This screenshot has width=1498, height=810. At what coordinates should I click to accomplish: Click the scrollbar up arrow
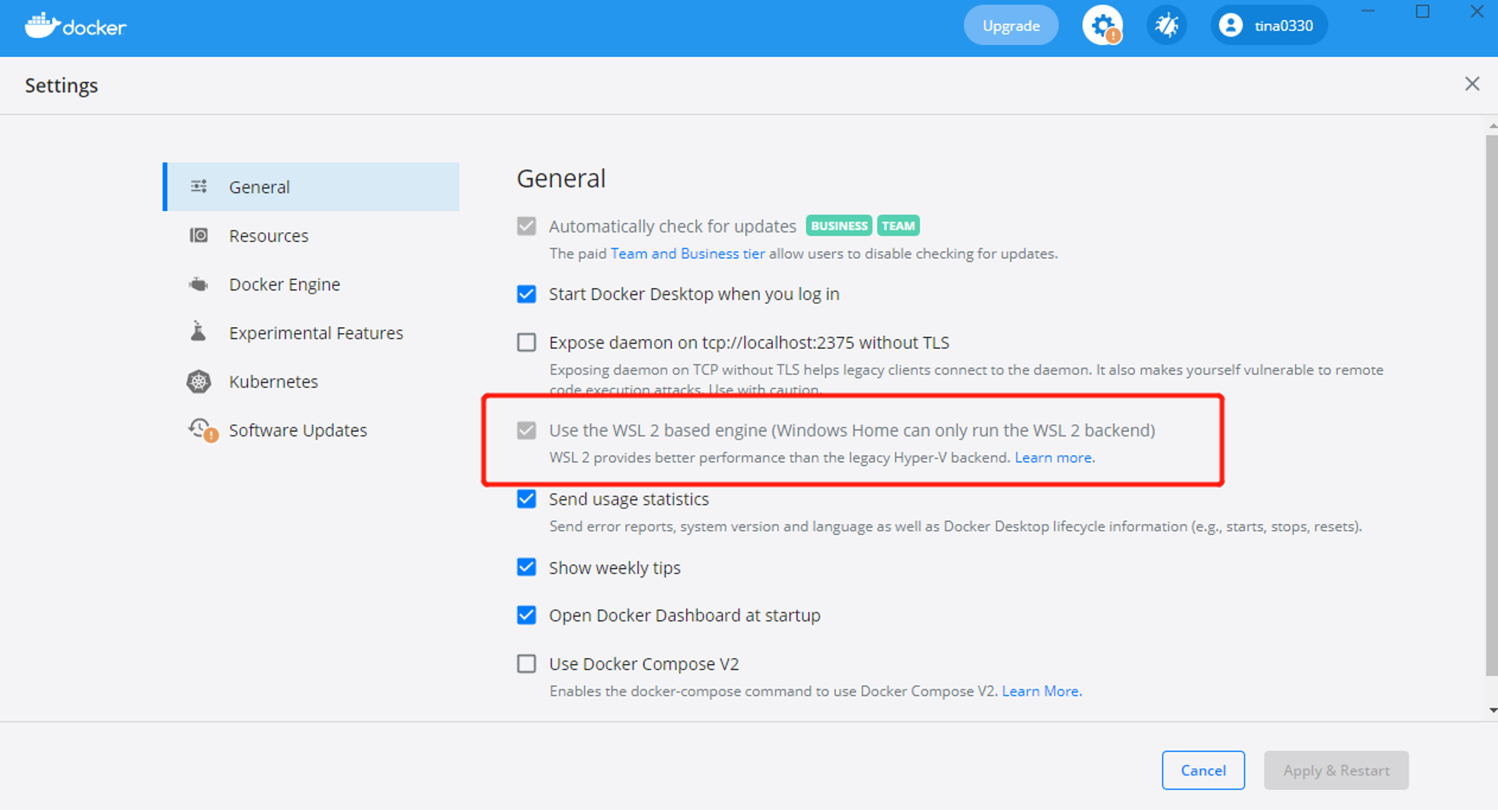(x=1493, y=126)
